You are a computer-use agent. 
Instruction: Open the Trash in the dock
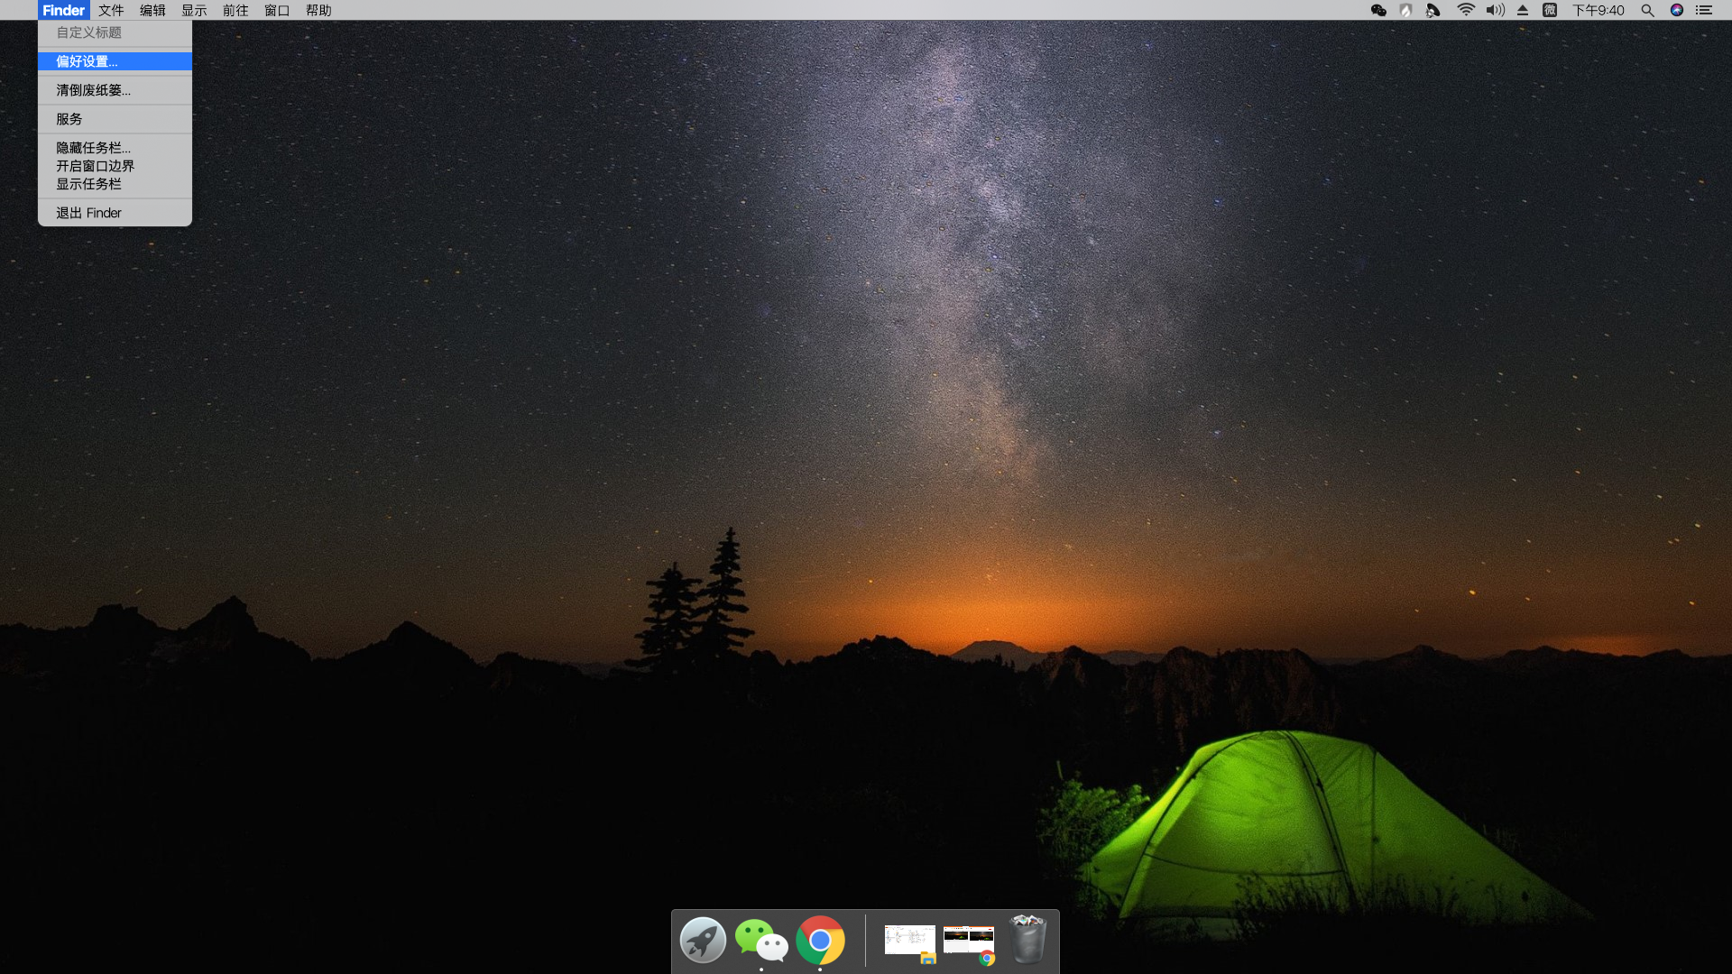pos(1027,940)
